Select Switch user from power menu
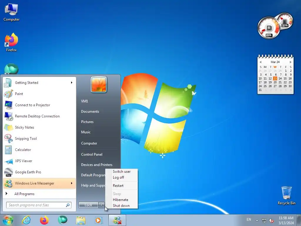Image resolution: width=301 pixels, height=226 pixels. point(122,172)
